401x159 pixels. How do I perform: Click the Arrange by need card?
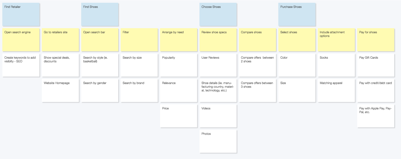point(179,40)
